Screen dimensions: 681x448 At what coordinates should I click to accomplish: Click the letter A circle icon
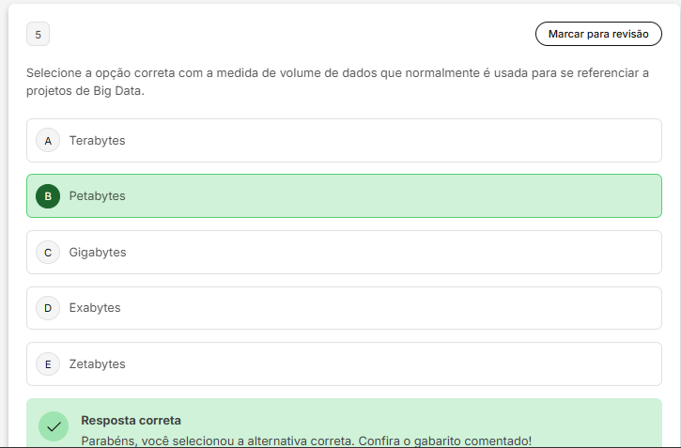pyautogui.click(x=48, y=140)
